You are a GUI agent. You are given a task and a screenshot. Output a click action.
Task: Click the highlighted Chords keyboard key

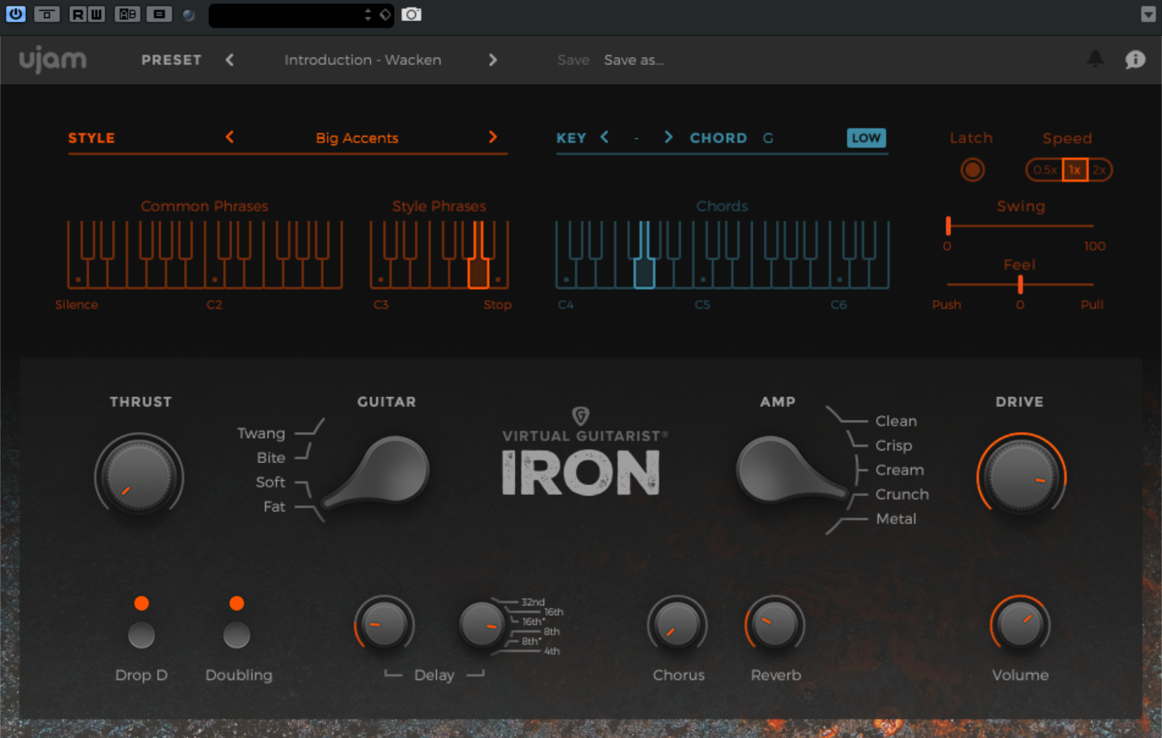[x=644, y=273]
